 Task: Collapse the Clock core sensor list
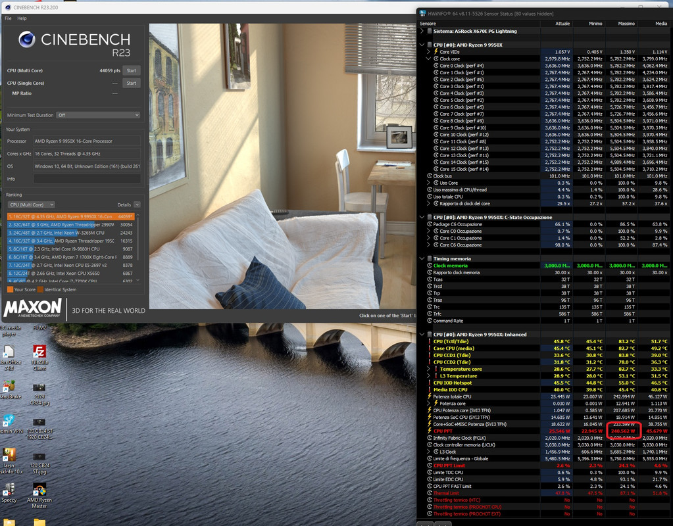click(x=428, y=59)
